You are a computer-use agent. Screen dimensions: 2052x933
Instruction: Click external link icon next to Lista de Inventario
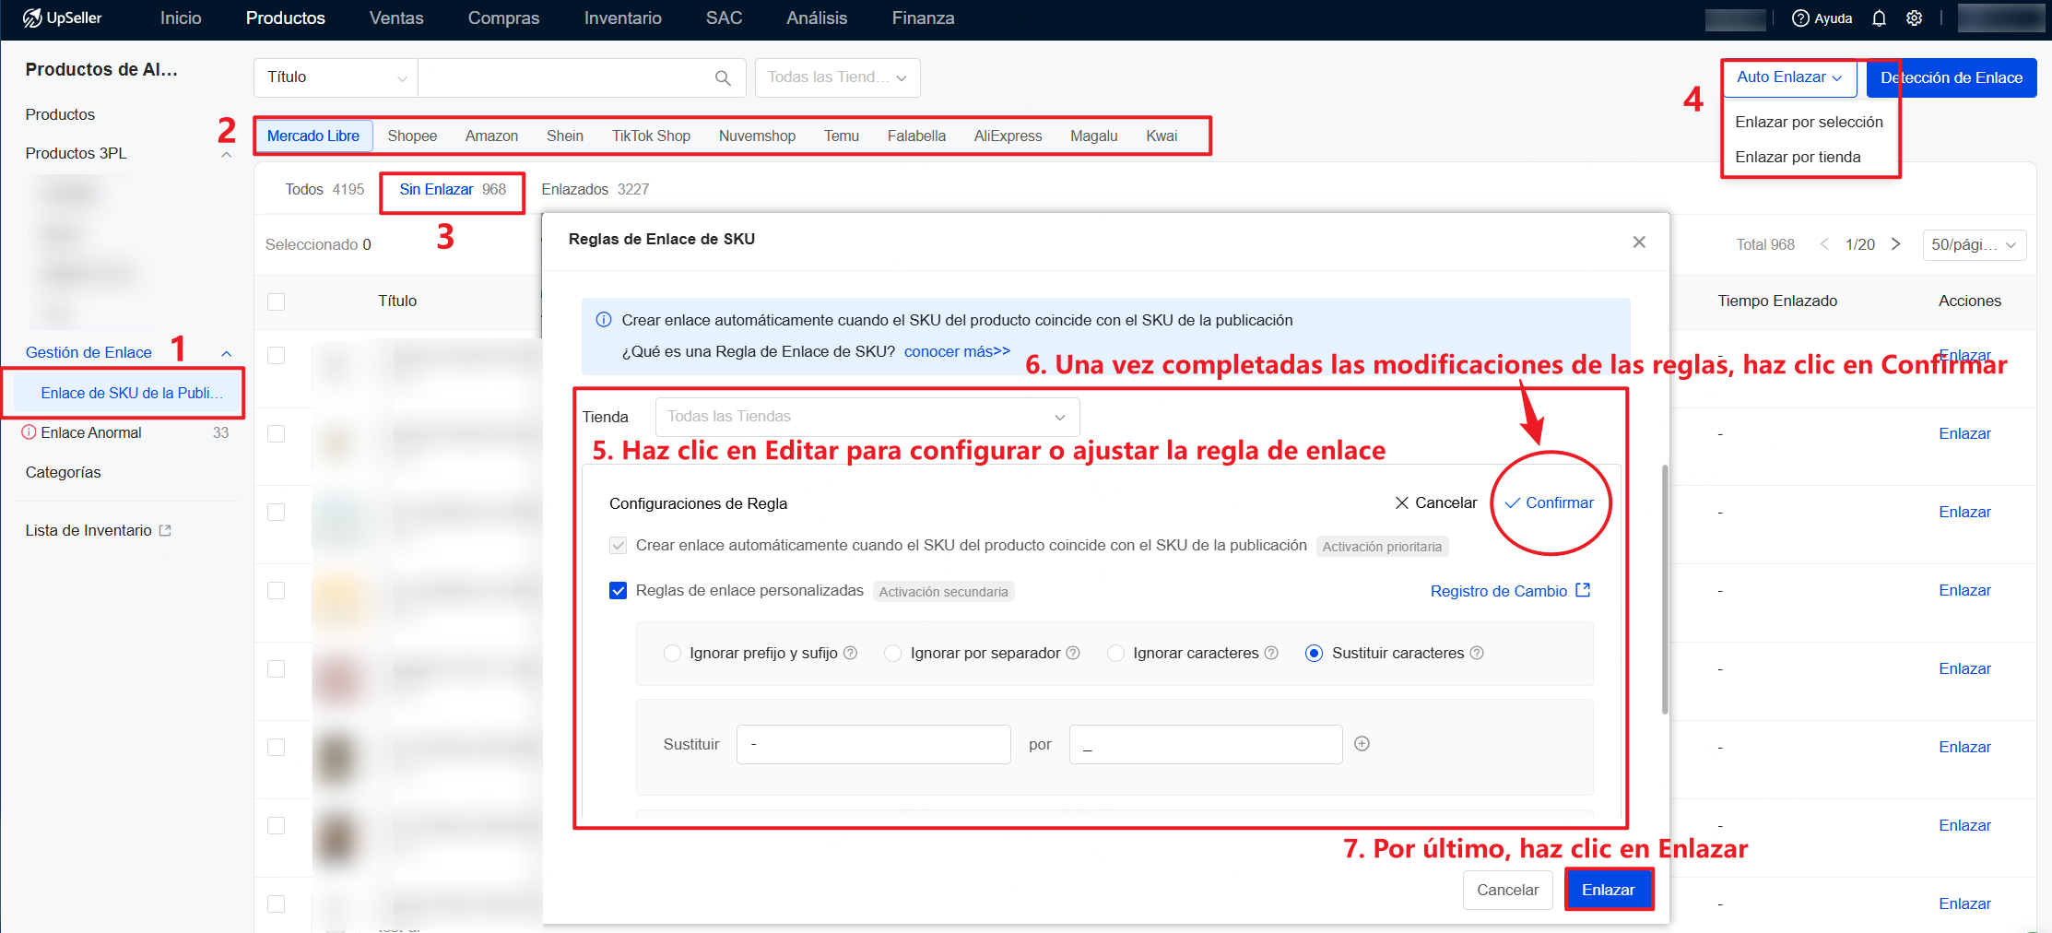(165, 530)
